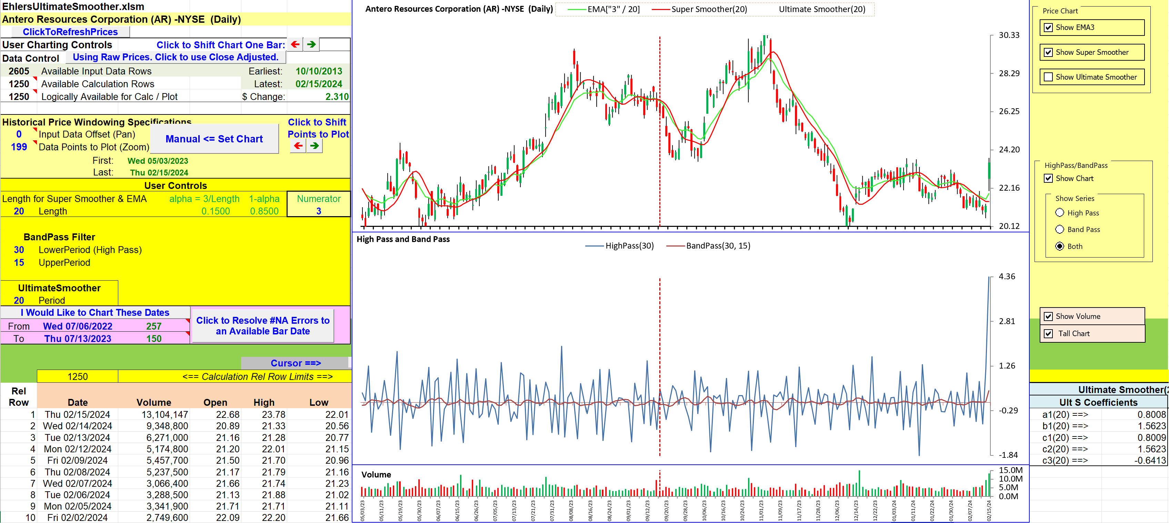Select Length value 20 for Super Smoother
Viewport: 1169px width, 523px height.
(19, 211)
